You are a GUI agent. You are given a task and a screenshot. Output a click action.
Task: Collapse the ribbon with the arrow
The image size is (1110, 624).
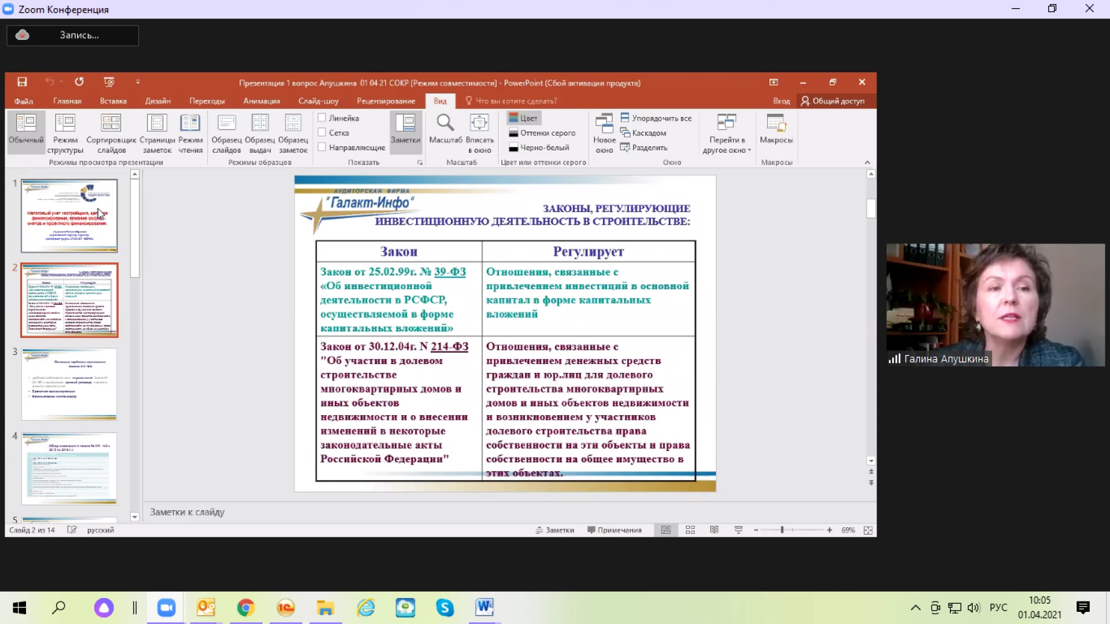tap(867, 163)
